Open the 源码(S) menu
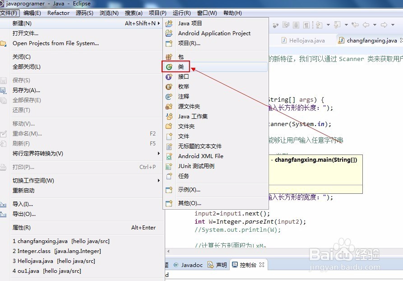Screen dimensions: 403x281 pyautogui.click(x=84, y=13)
